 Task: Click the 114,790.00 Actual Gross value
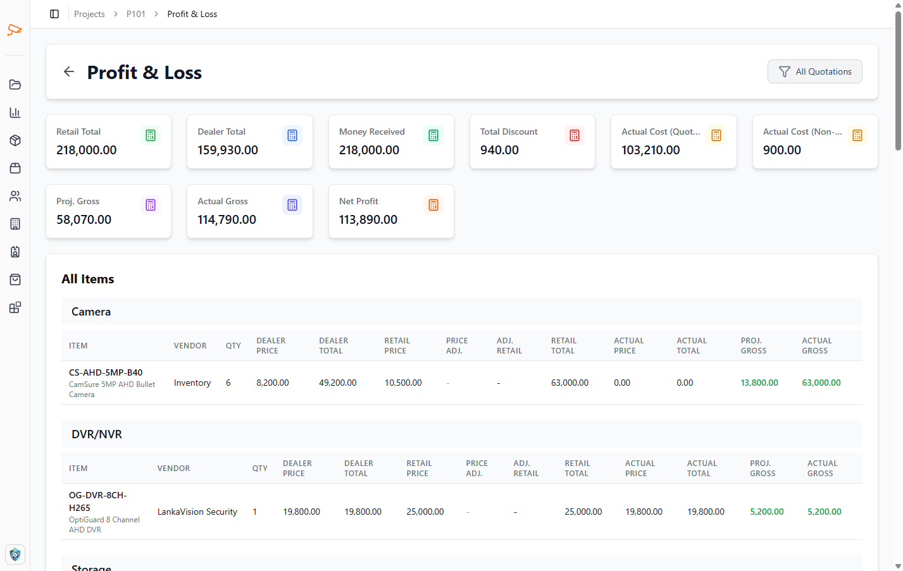(x=227, y=219)
